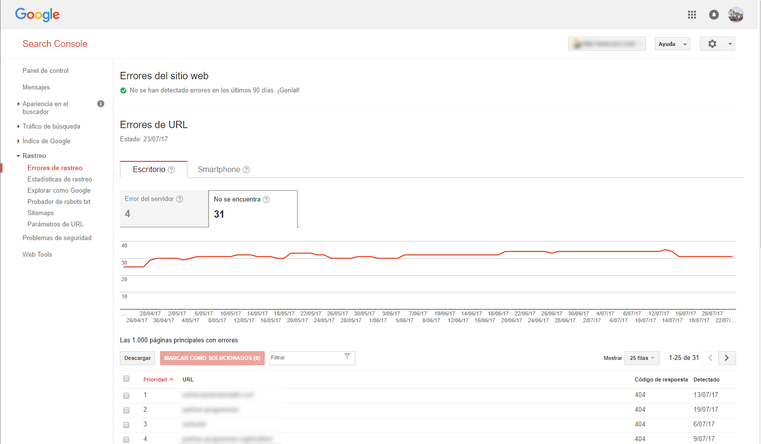Open the 25 filas rows dropdown

pyautogui.click(x=642, y=358)
